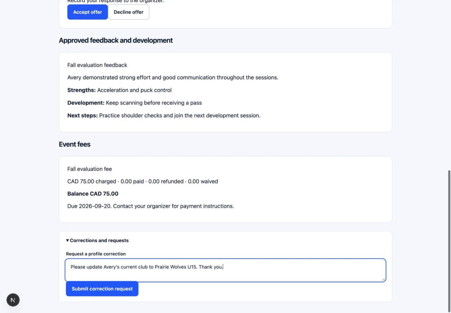Select the 'Fall evaluation fee' title
This screenshot has width=451, height=313.
tap(90, 169)
